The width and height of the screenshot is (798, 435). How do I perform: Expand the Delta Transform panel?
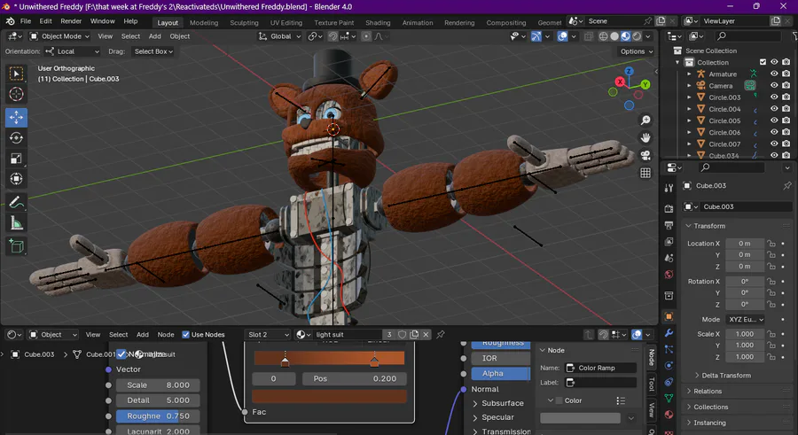coord(725,376)
